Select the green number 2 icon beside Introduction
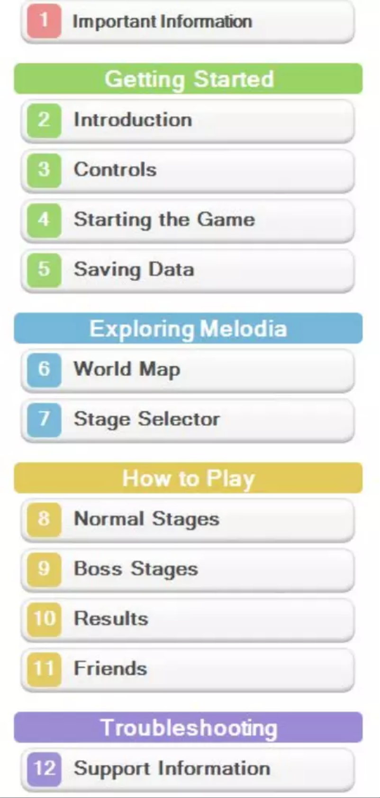The width and height of the screenshot is (380, 798). click(x=44, y=119)
